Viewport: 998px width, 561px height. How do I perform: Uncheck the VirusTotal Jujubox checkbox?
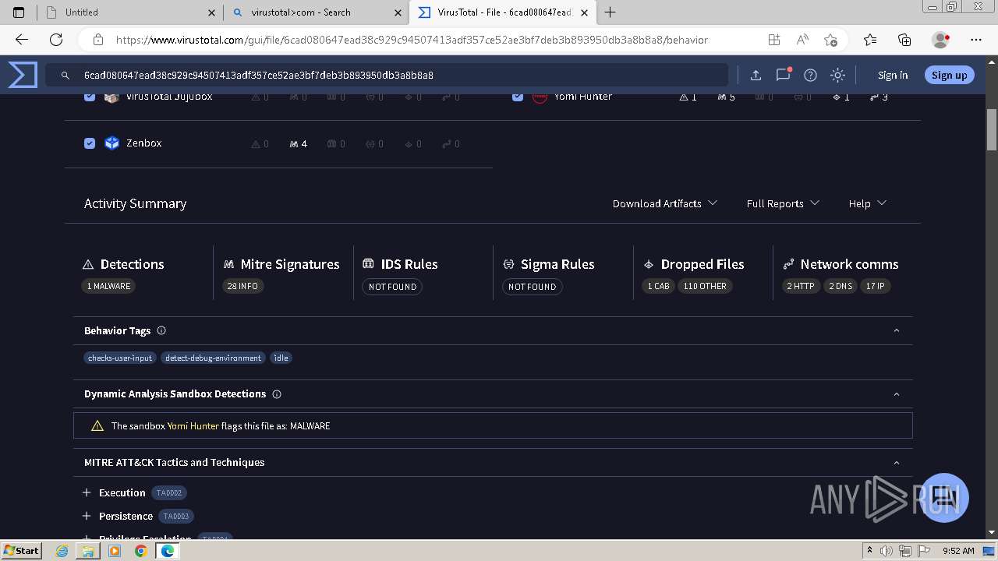pyautogui.click(x=90, y=97)
